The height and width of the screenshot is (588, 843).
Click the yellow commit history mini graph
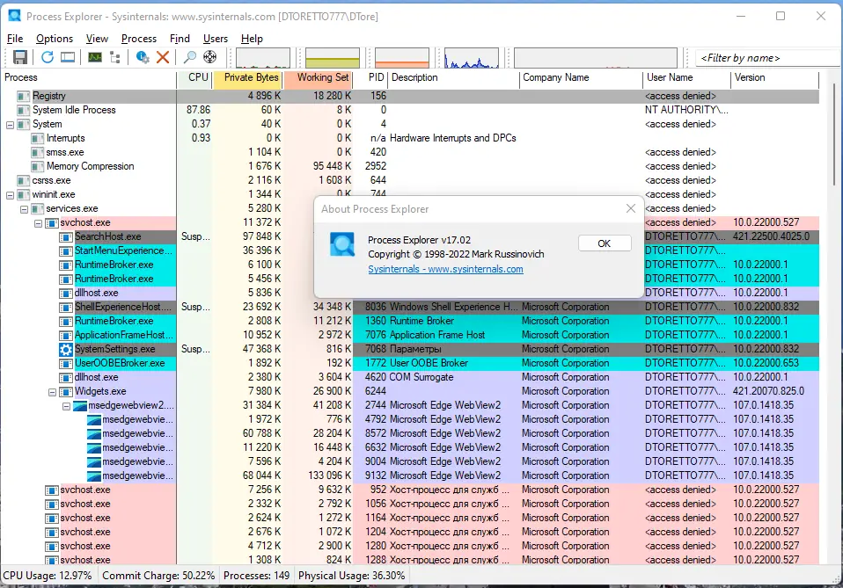point(333,58)
